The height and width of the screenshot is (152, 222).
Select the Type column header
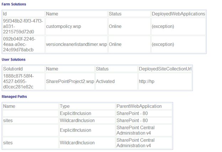pyautogui.click(x=65, y=106)
